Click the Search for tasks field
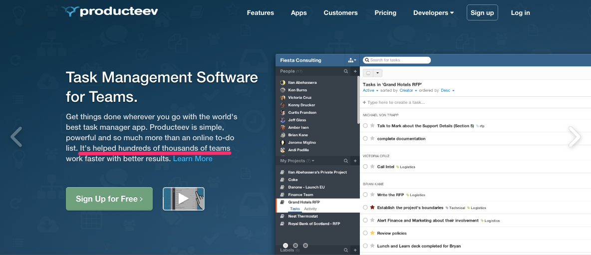 pos(396,60)
